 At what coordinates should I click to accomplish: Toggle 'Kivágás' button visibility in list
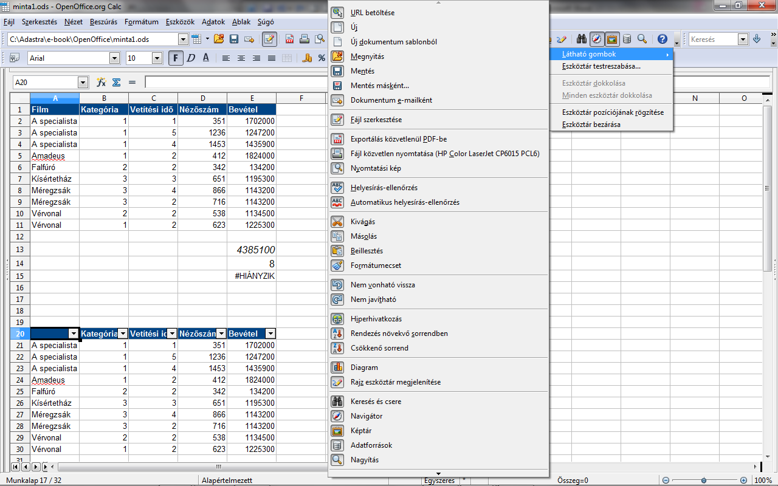point(438,222)
